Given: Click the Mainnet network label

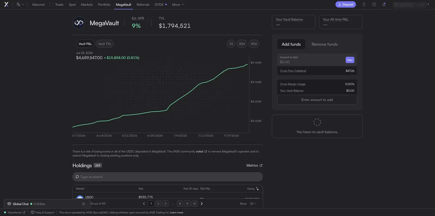Looking at the screenshot, I should (38, 5).
